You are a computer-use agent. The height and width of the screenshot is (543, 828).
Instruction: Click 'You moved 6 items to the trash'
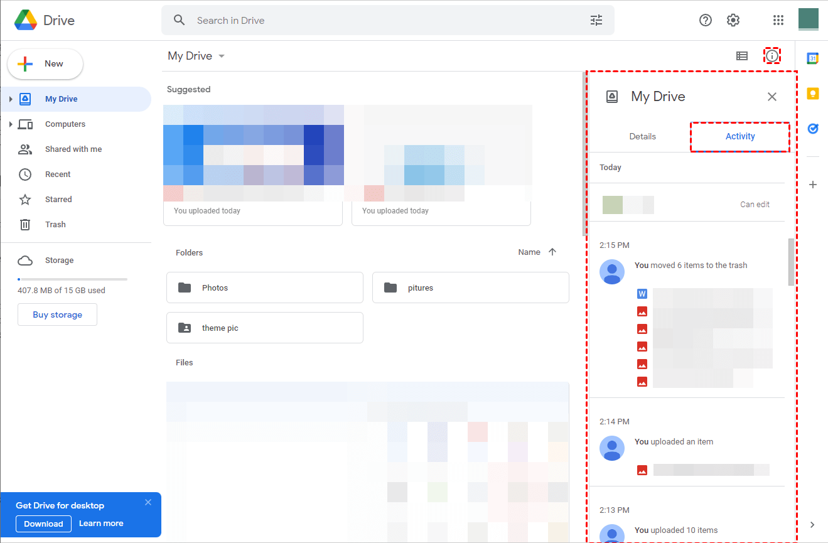[691, 266]
